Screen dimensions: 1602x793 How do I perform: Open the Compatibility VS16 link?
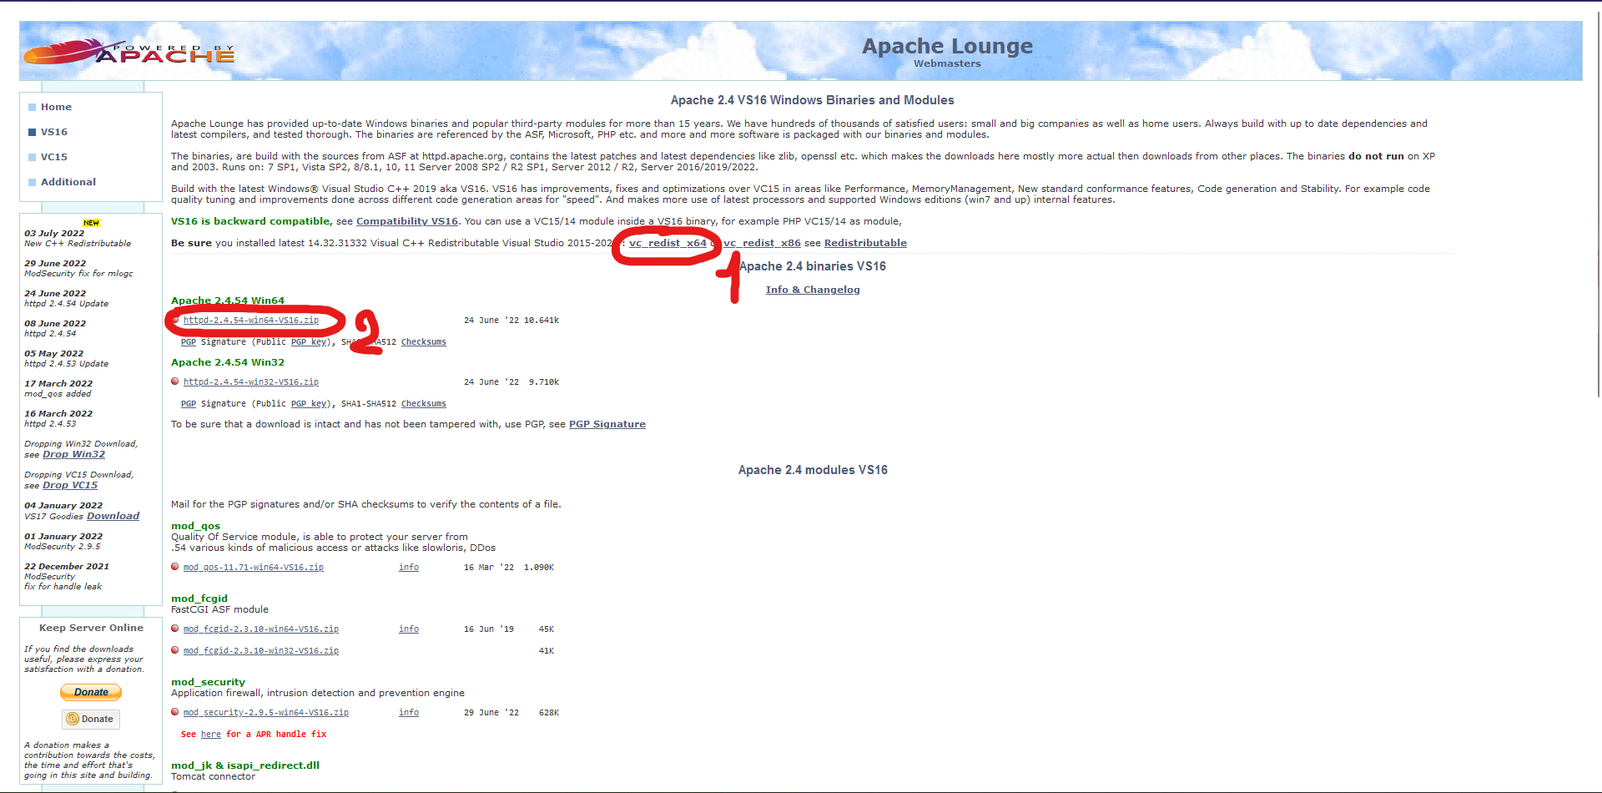[407, 221]
